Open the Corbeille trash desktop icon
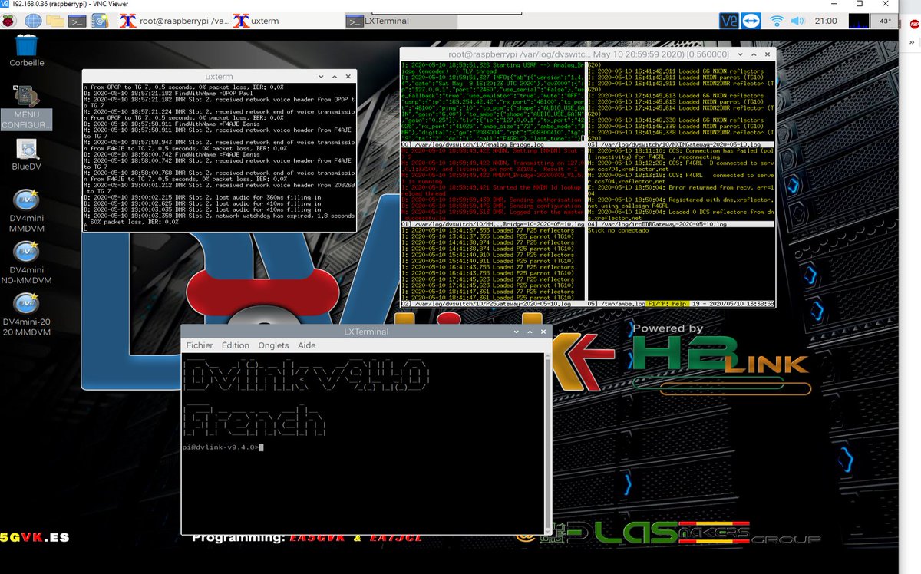 click(x=28, y=51)
